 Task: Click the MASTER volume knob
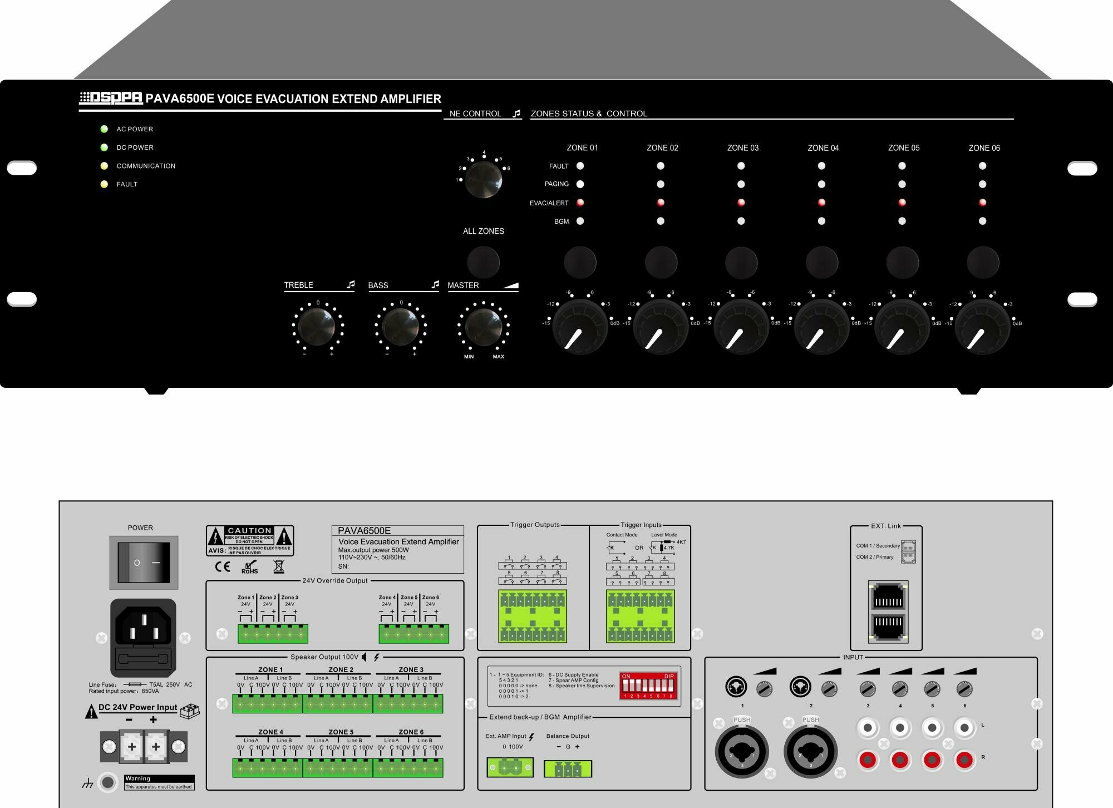483,327
